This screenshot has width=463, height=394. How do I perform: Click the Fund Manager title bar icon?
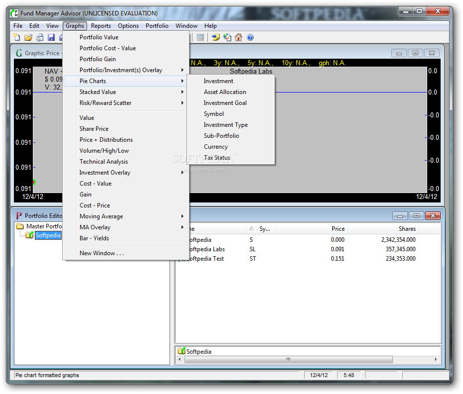[14, 13]
